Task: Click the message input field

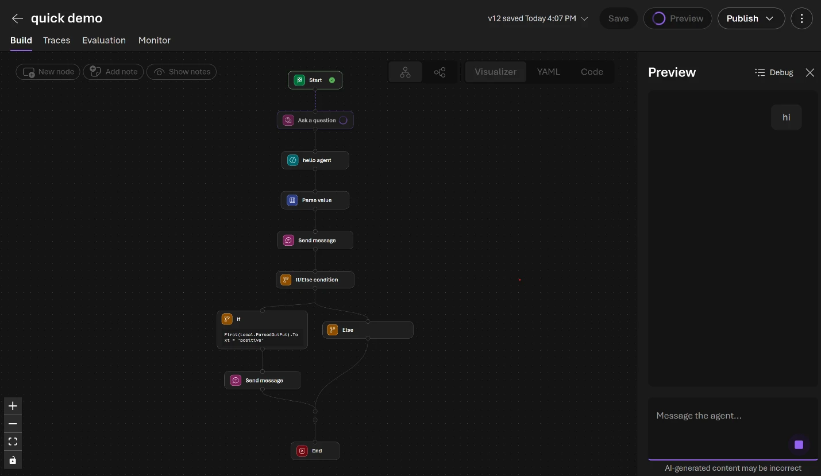Action: pyautogui.click(x=724, y=416)
